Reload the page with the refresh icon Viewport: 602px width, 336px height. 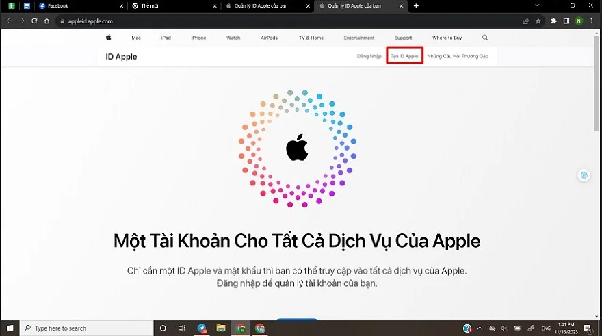(34, 21)
